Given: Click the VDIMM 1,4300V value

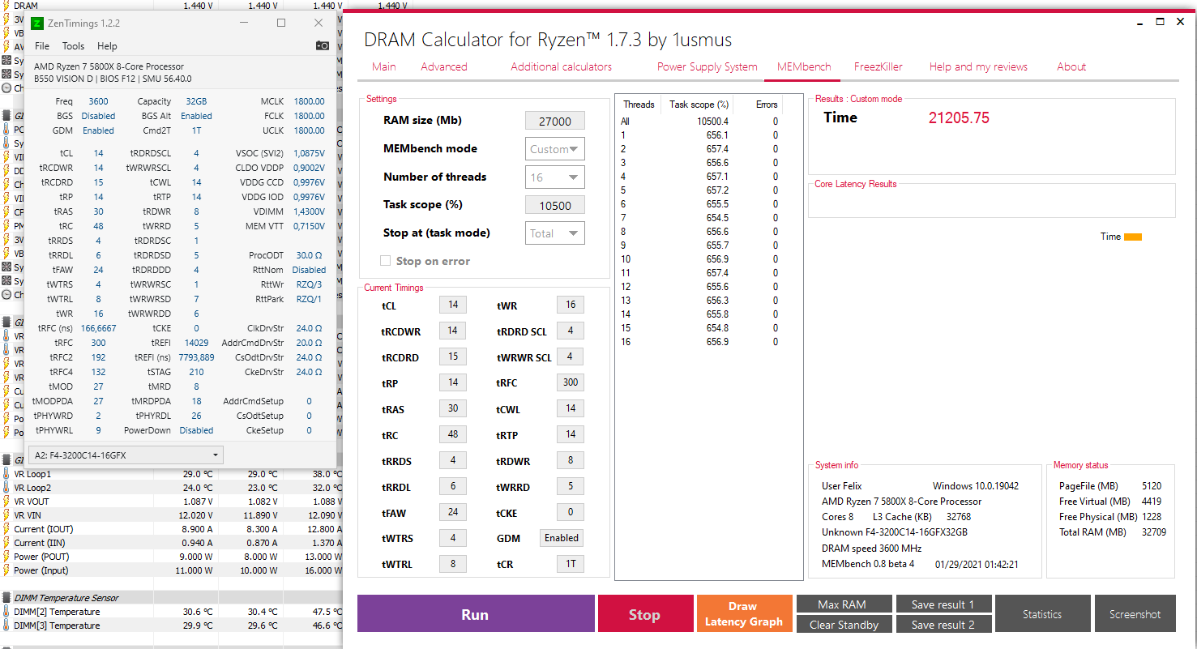Looking at the screenshot, I should pos(309,211).
